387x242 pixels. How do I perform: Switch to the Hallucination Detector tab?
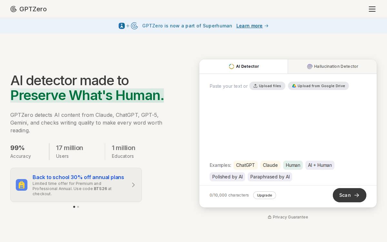pos(332,66)
